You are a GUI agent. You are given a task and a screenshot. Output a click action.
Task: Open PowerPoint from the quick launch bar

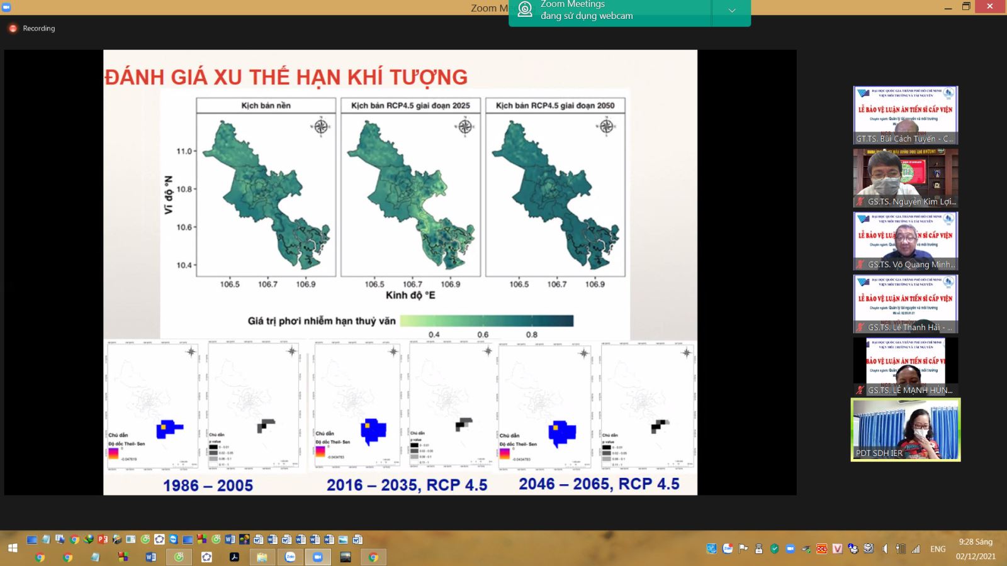[x=103, y=540]
